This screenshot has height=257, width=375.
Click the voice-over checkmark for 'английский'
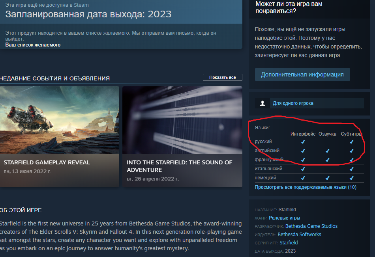click(x=327, y=151)
